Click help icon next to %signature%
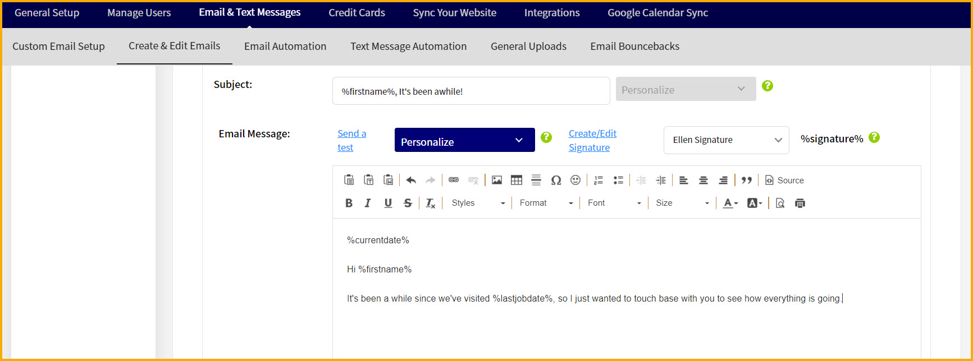Screen dimensions: 973x361 point(874,137)
